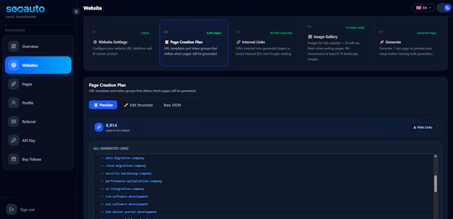
Task: Click the API Key icon
Action: [x=14, y=140]
